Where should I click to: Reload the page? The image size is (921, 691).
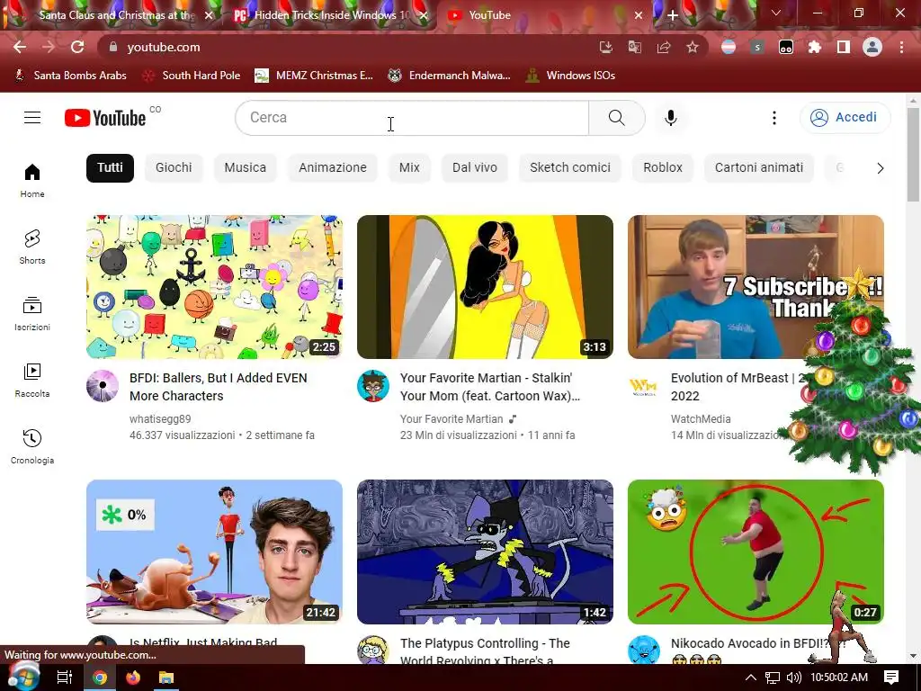pos(77,47)
